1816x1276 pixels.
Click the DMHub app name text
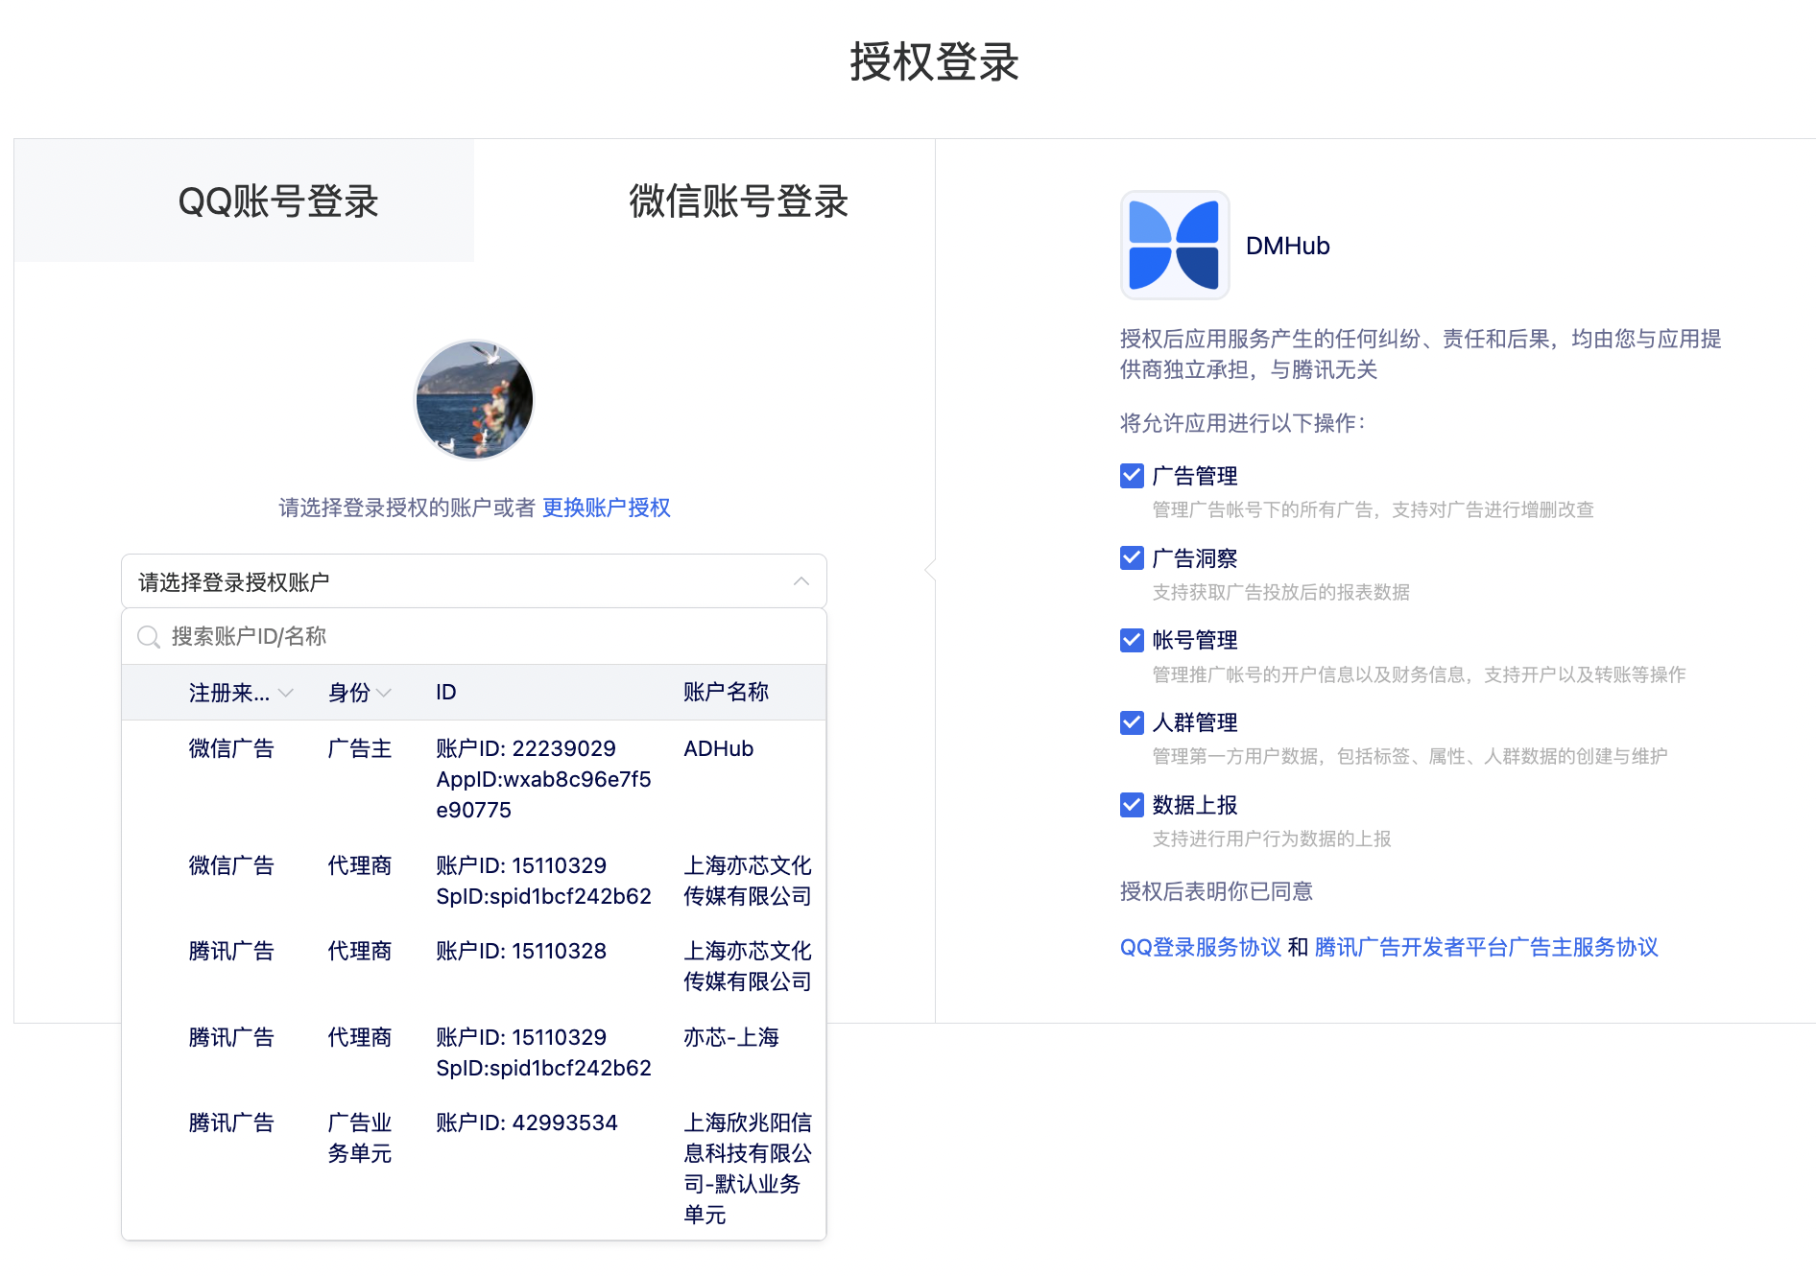point(1287,246)
